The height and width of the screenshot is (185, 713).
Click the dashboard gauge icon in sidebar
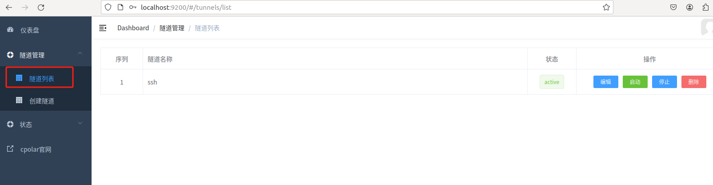point(10,30)
